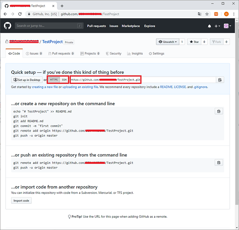Open Explore in top navigation
The height and width of the screenshot is (230, 239).
coord(149,26)
